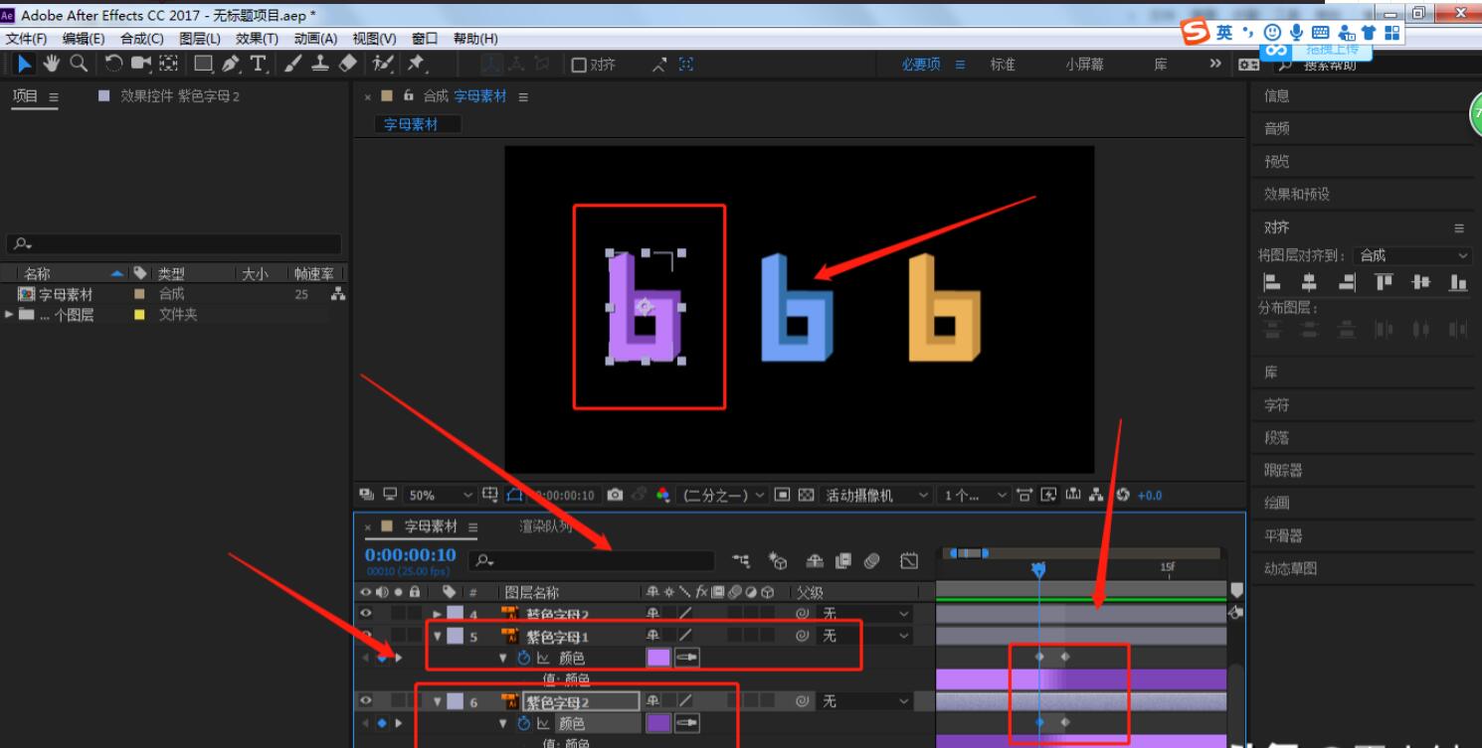The width and height of the screenshot is (1482, 748).
Task: Toggle transparency grid in viewer
Action: pyautogui.click(x=806, y=495)
